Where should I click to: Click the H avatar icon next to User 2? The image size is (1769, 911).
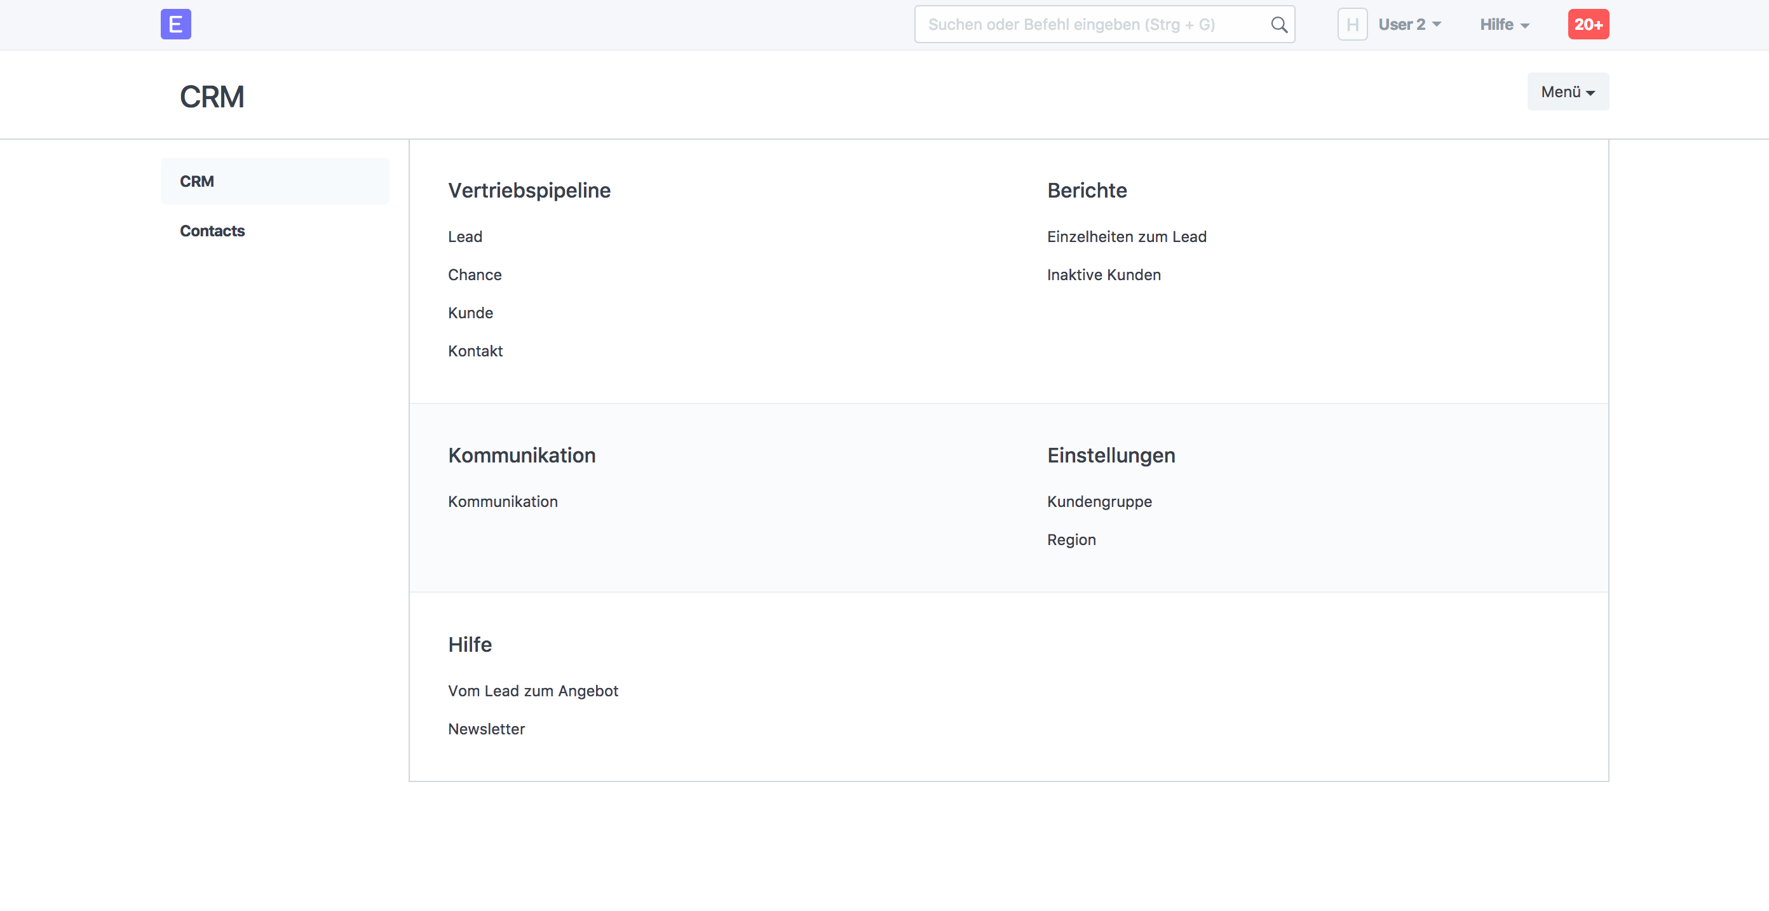pos(1352,24)
